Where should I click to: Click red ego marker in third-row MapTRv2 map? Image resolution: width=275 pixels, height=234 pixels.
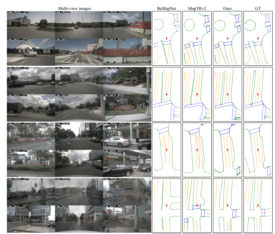(x=197, y=150)
